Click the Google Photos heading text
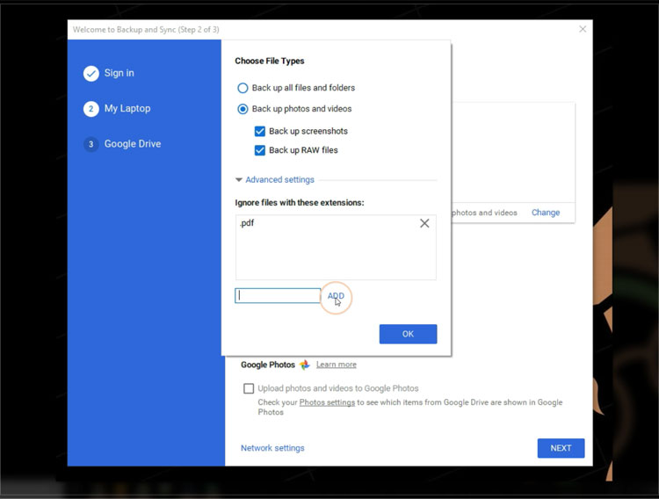The height and width of the screenshot is (499, 659). [268, 365]
